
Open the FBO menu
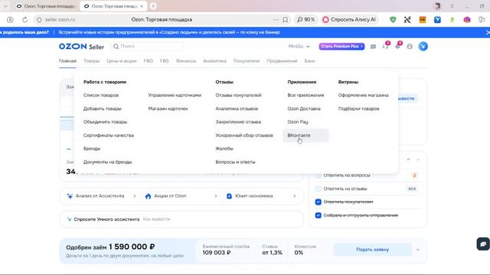pos(148,61)
